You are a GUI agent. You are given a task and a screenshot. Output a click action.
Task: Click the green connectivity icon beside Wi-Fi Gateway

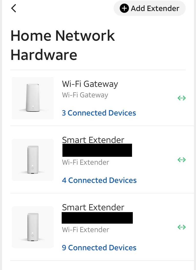181,98
